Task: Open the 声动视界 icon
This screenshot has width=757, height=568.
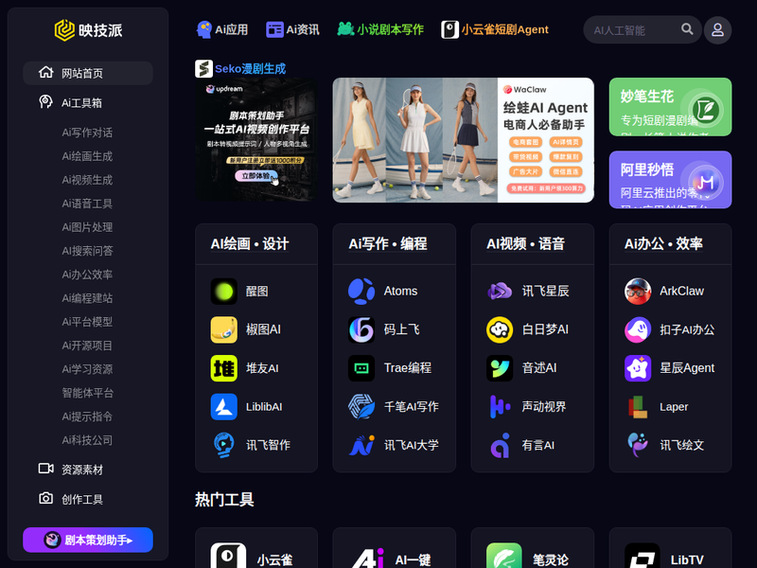Action: point(500,407)
